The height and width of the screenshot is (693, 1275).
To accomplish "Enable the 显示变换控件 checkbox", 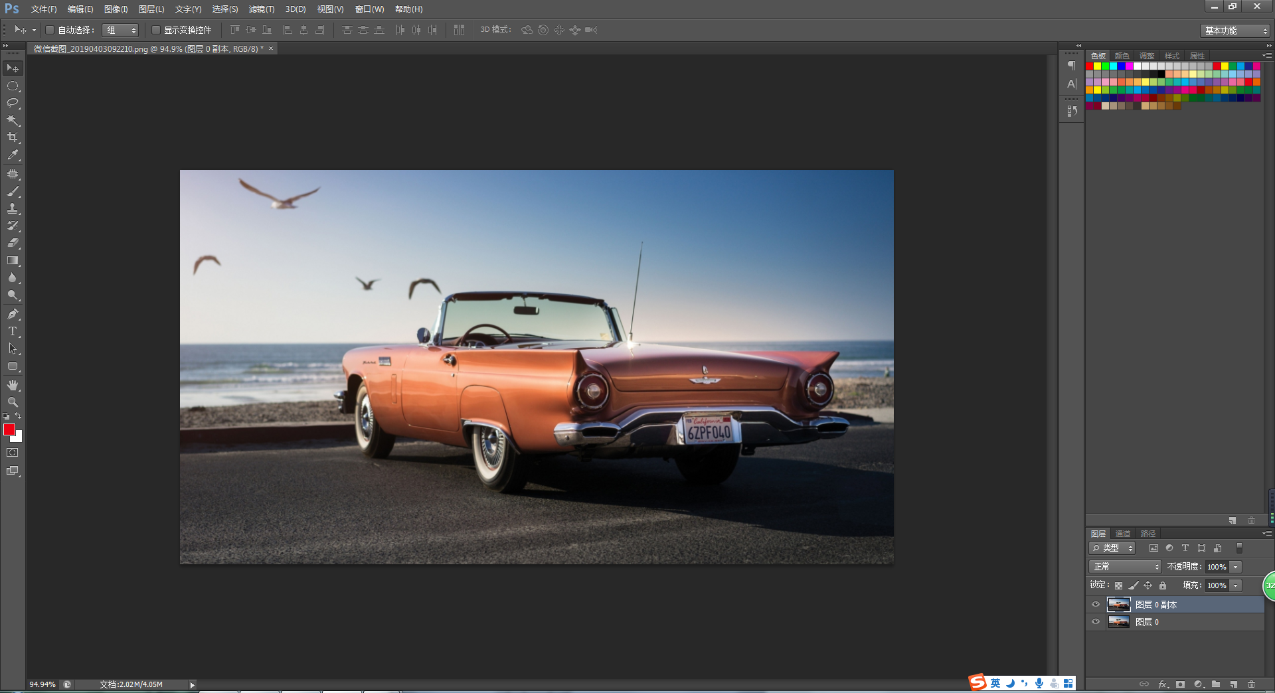I will tap(156, 30).
